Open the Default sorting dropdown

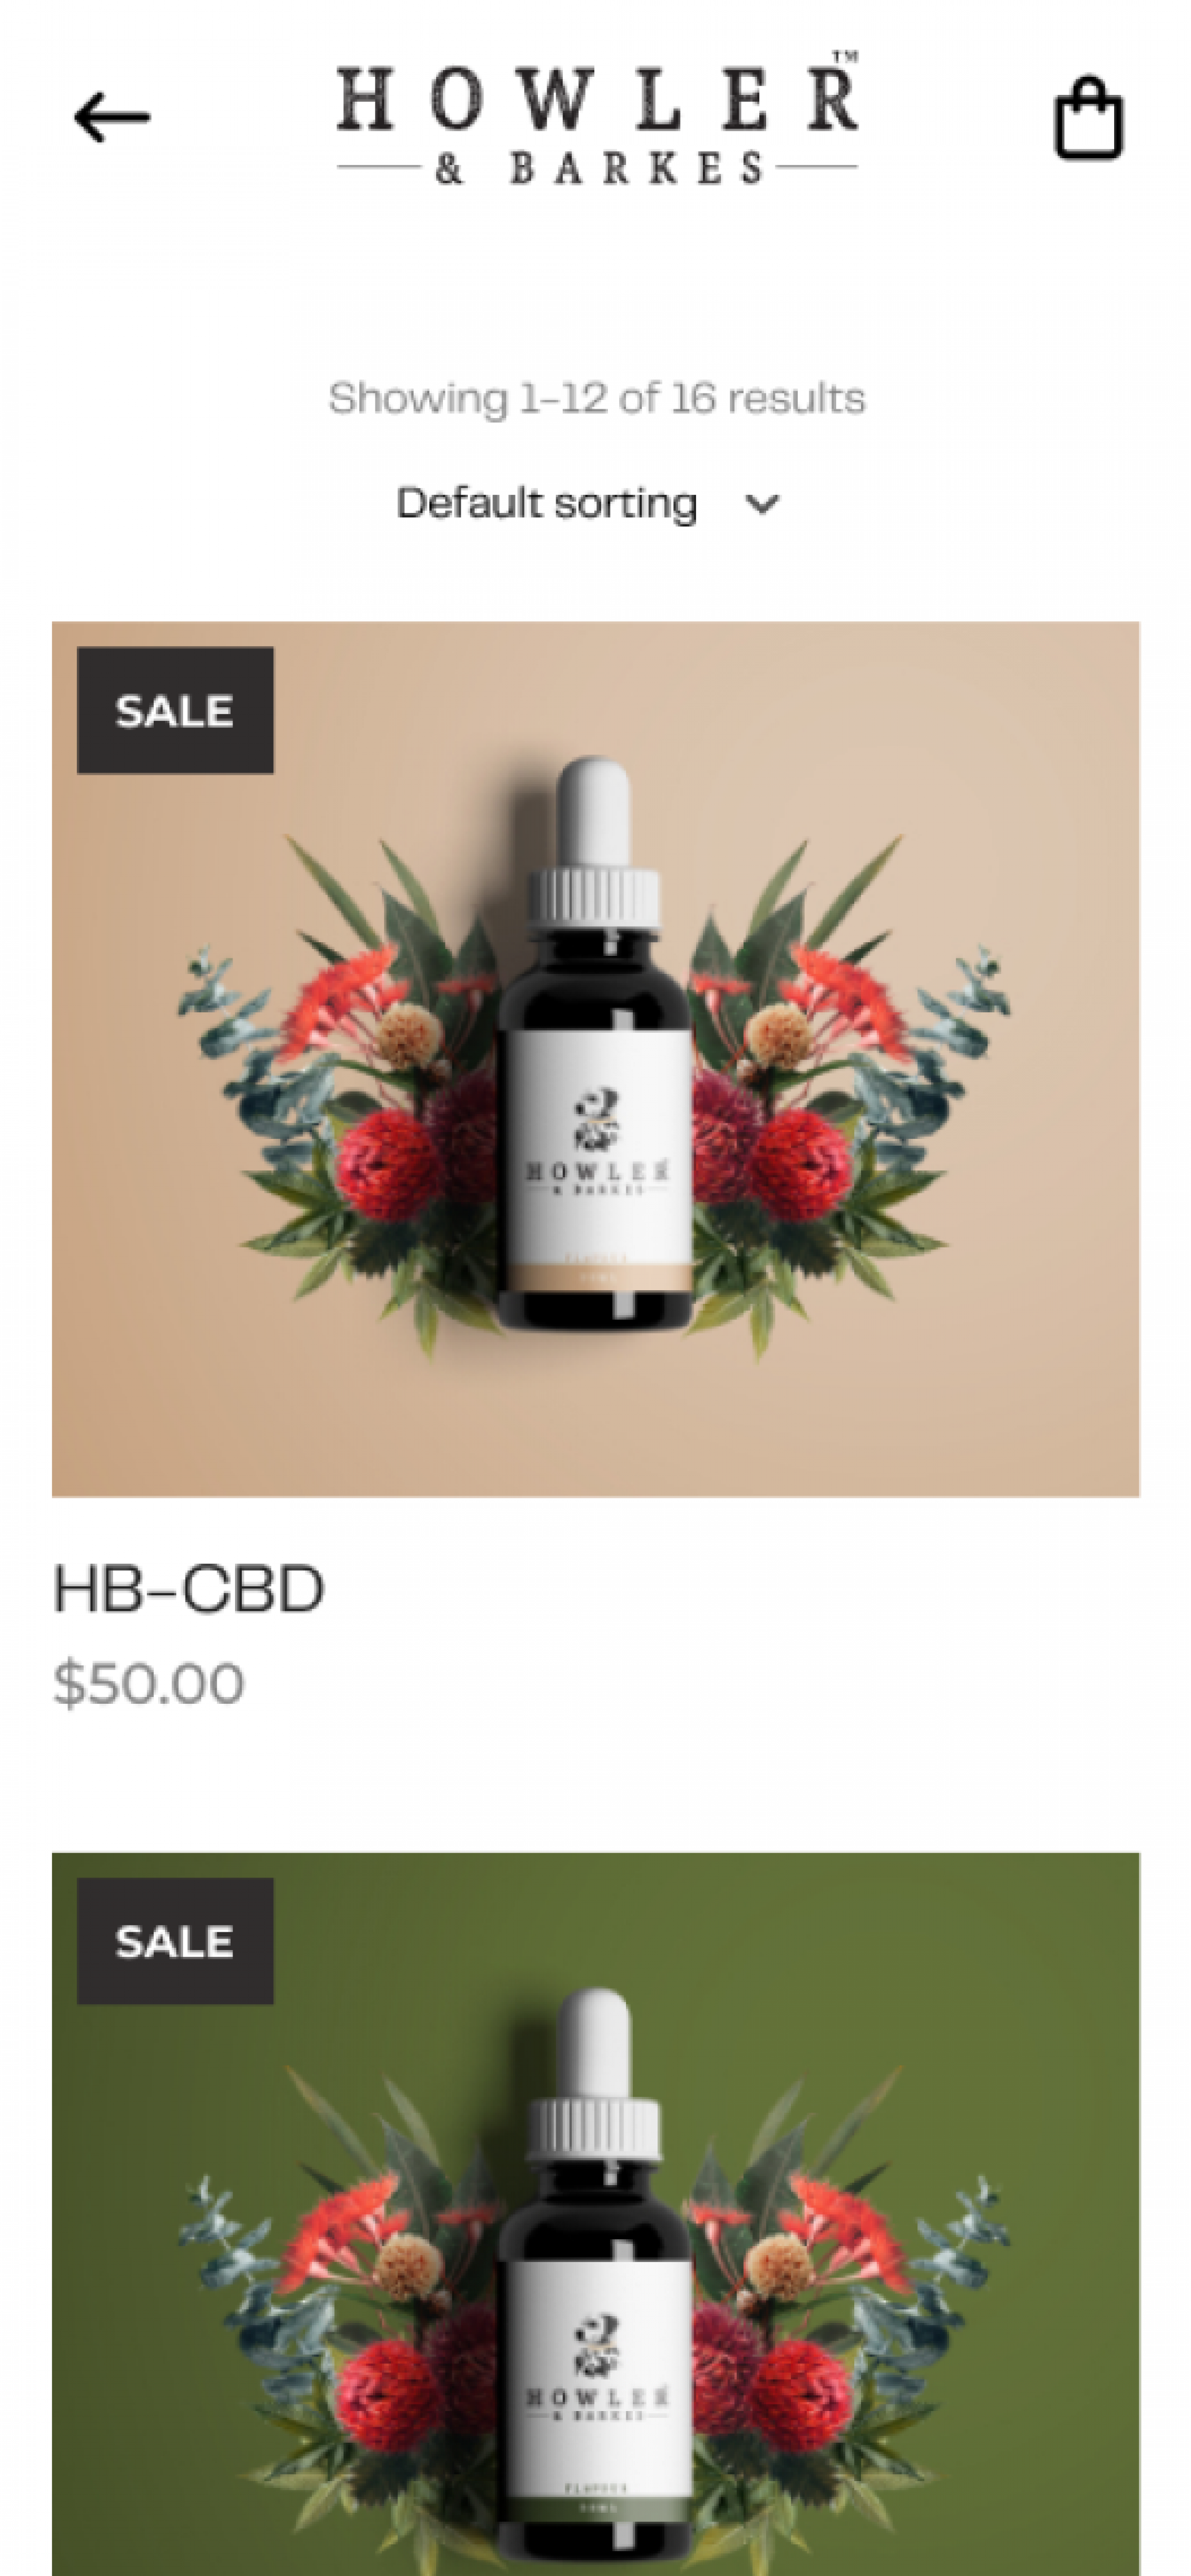tap(587, 503)
